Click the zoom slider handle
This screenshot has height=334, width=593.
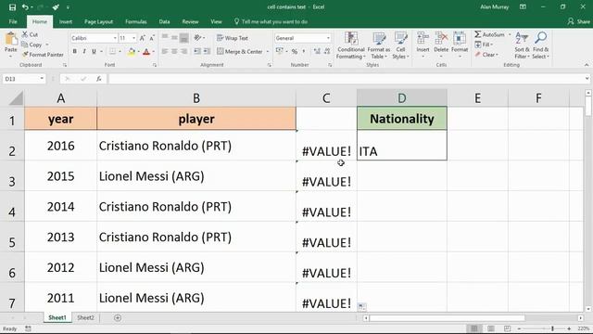552,328
